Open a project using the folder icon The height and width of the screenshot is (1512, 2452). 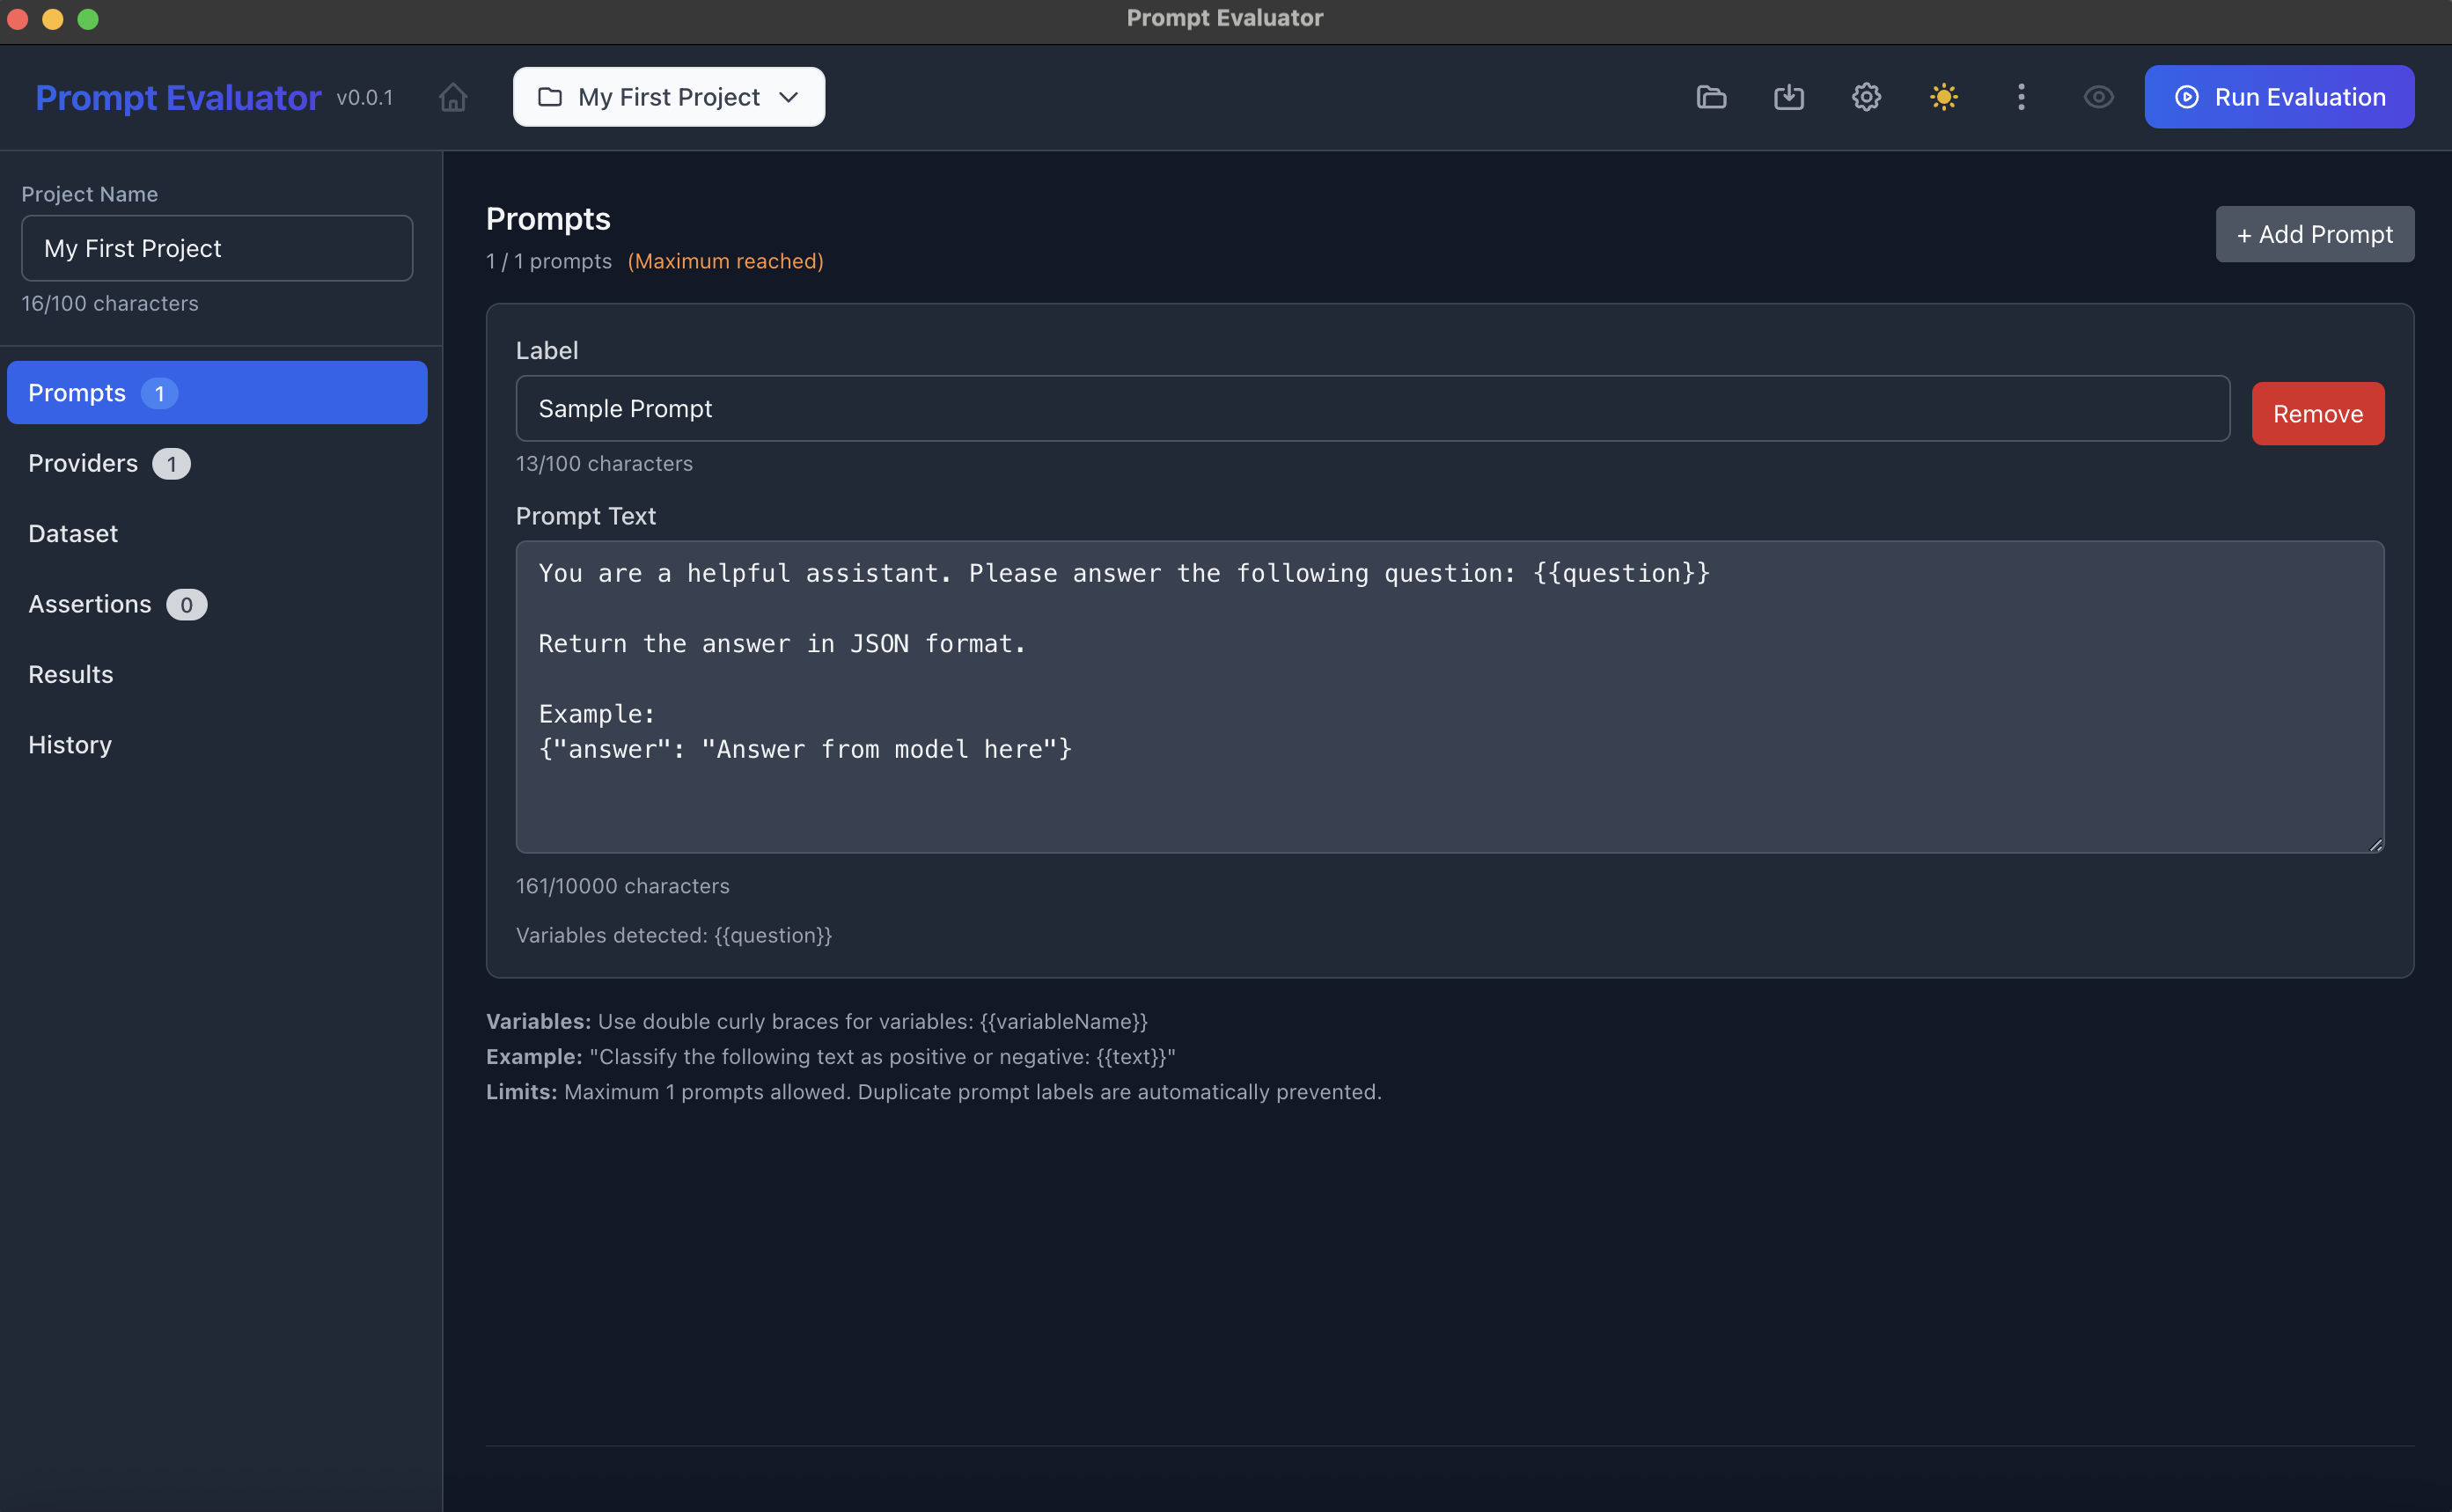tap(1711, 97)
